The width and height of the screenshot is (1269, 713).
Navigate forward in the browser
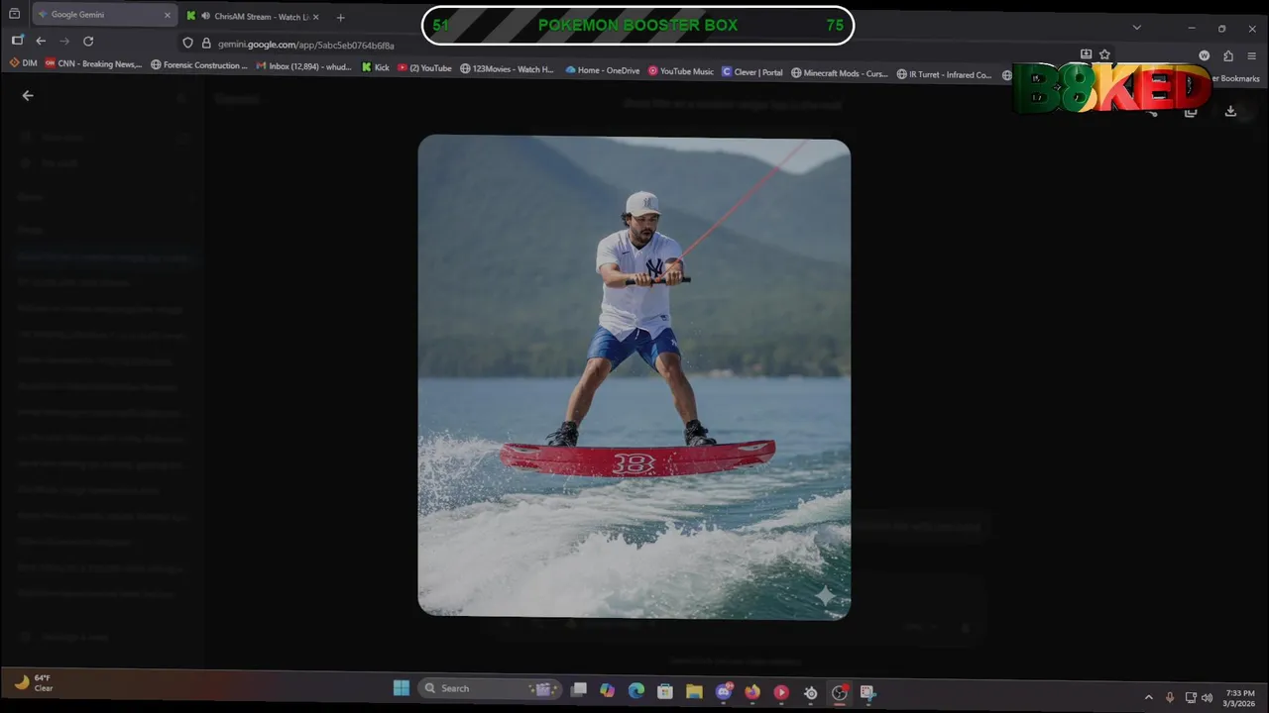64,41
